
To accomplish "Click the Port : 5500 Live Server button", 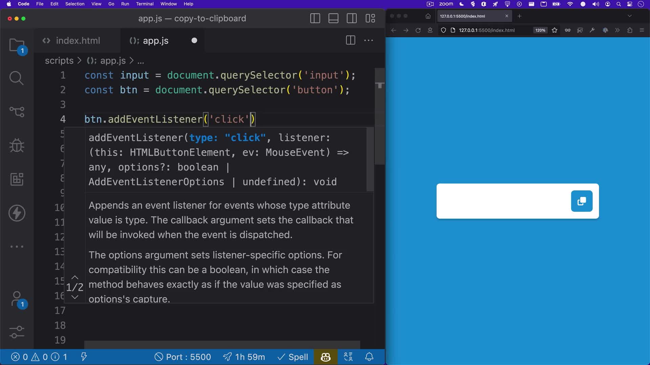I will 182,357.
